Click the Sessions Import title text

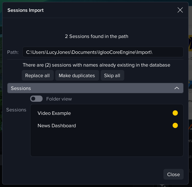pos(25,10)
